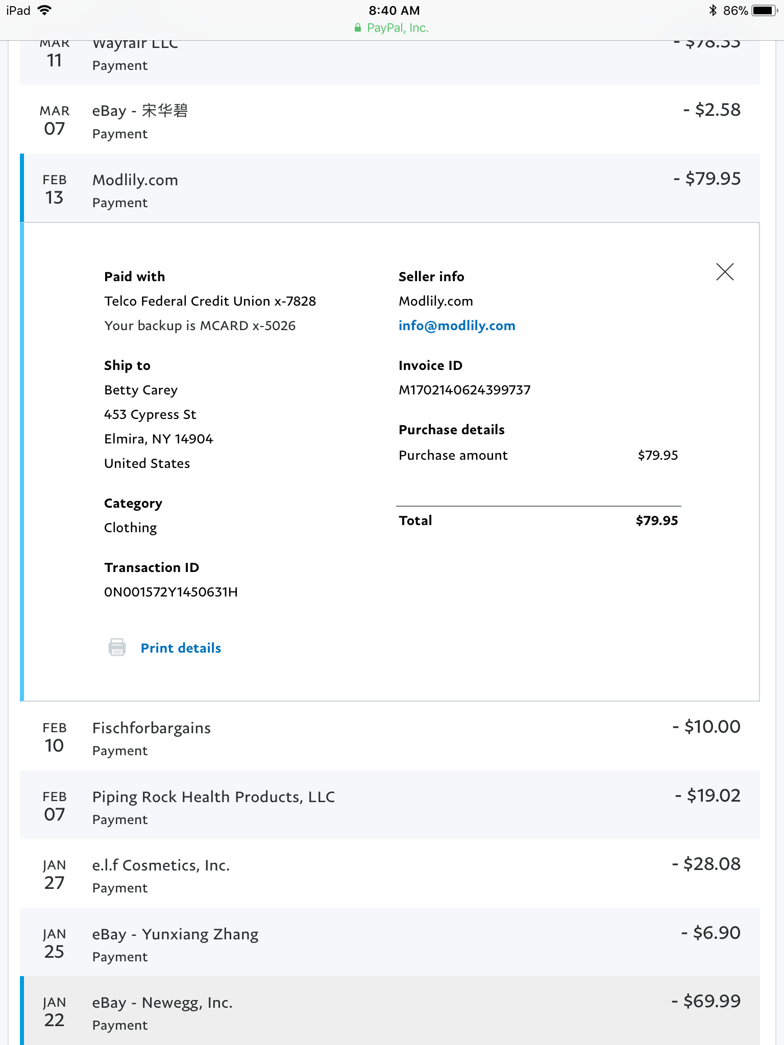Email the seller at info@modlily.com
The height and width of the screenshot is (1045, 784).
tap(456, 326)
